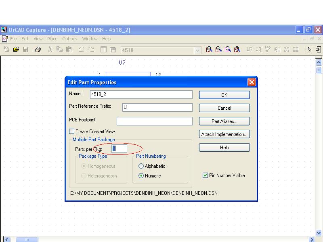Click the Bill of Materials icon
Screen dimensions: 323x242
tap(296, 49)
